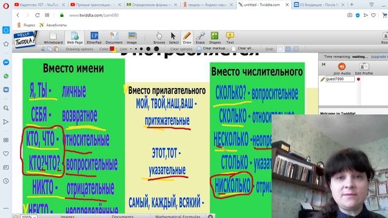Pick the Erase tool
Screen dimensions: 388x218
click(x=200, y=38)
